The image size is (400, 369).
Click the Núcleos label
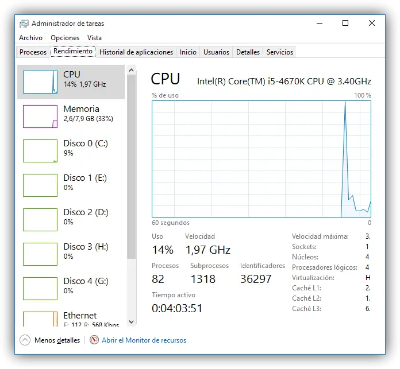(305, 257)
